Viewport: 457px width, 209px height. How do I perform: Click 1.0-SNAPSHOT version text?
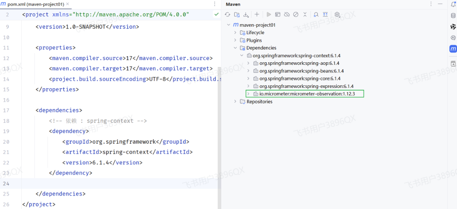[x=85, y=27]
